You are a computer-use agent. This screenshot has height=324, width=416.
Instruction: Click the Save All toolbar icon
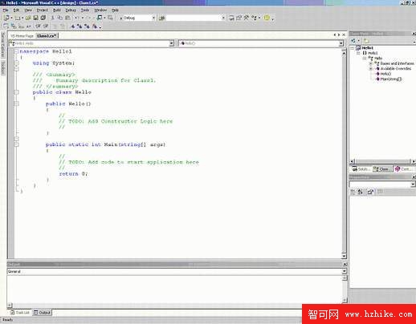(x=43, y=18)
